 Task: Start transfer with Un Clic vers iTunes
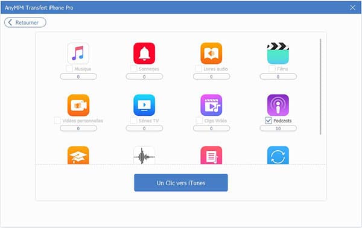(181, 183)
